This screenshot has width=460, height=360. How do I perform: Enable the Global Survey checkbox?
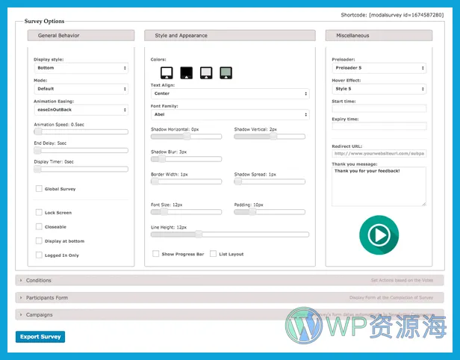[39, 189]
